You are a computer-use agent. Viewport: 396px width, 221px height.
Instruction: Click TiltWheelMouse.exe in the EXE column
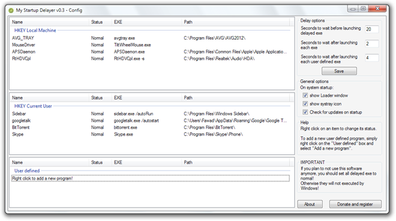click(x=133, y=45)
